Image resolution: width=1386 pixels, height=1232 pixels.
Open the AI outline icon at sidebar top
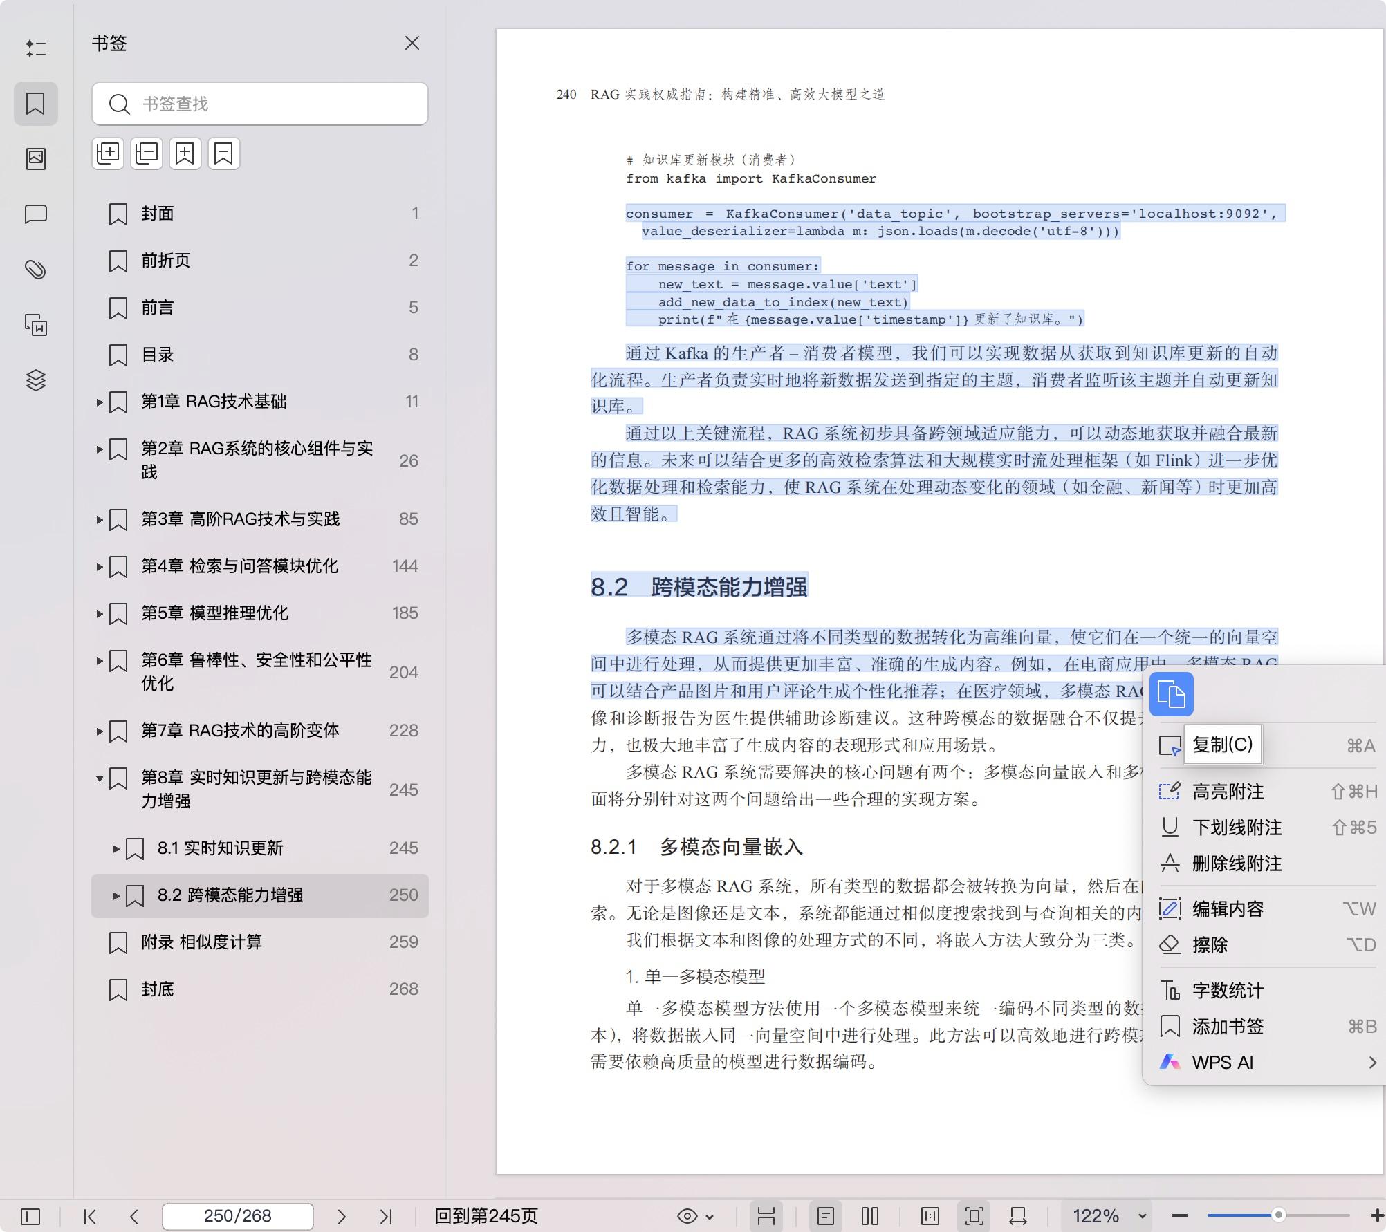[36, 48]
